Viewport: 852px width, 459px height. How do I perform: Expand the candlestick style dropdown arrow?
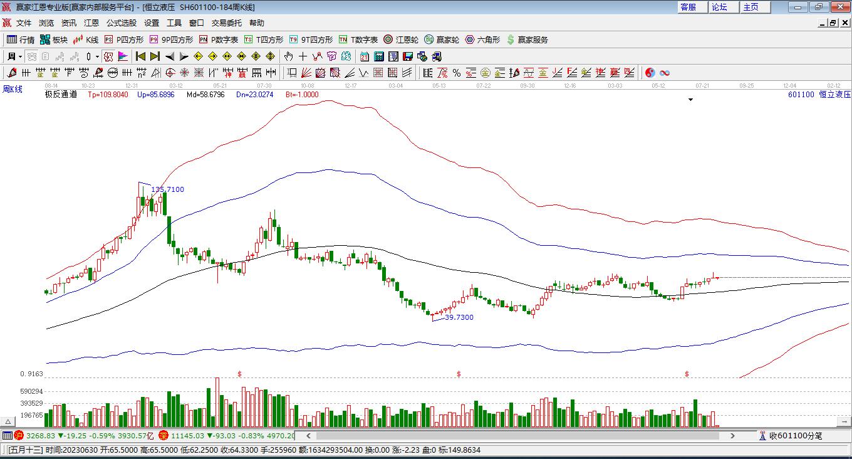97,56
